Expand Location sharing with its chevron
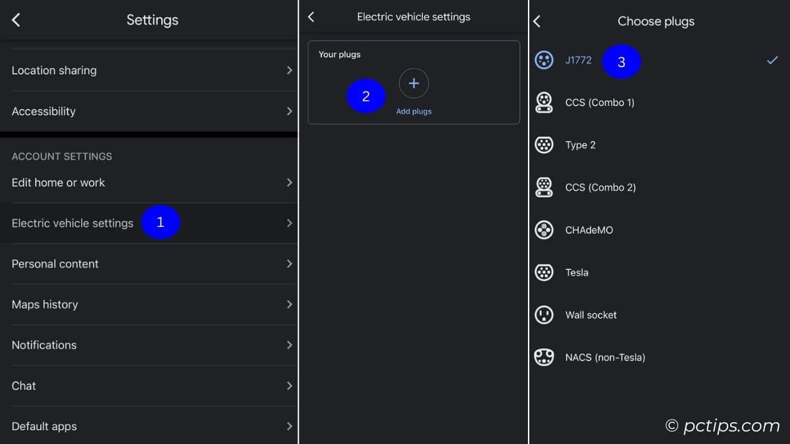790x444 pixels. 289,70
